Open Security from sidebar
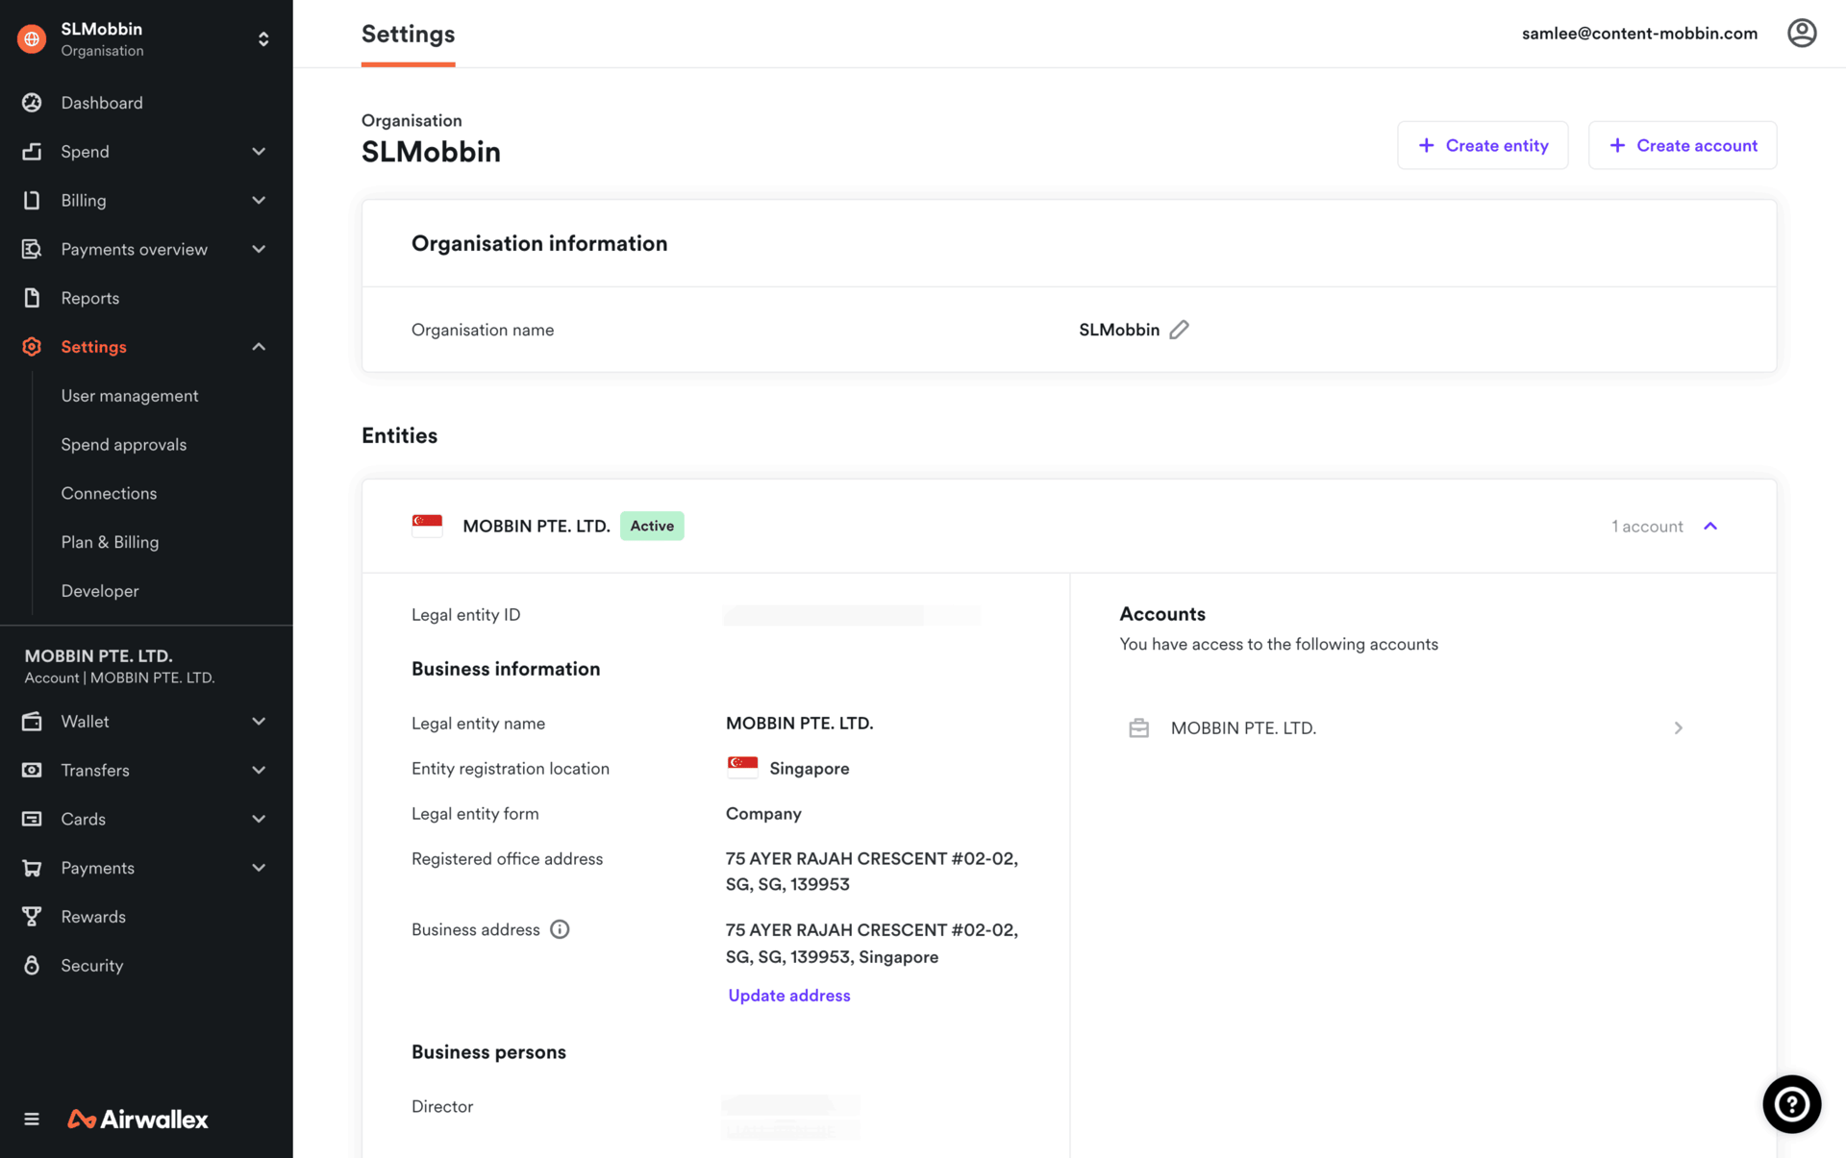The height and width of the screenshot is (1158, 1846). (x=92, y=965)
